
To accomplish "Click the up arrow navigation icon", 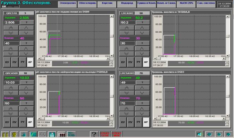I will 219,134.
